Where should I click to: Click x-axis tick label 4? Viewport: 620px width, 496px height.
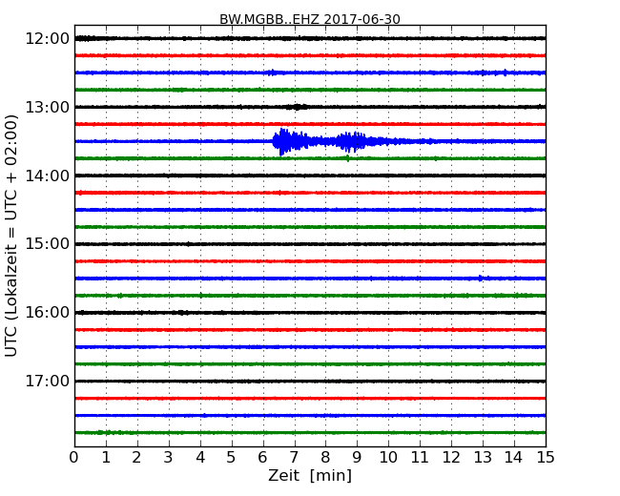point(200,458)
